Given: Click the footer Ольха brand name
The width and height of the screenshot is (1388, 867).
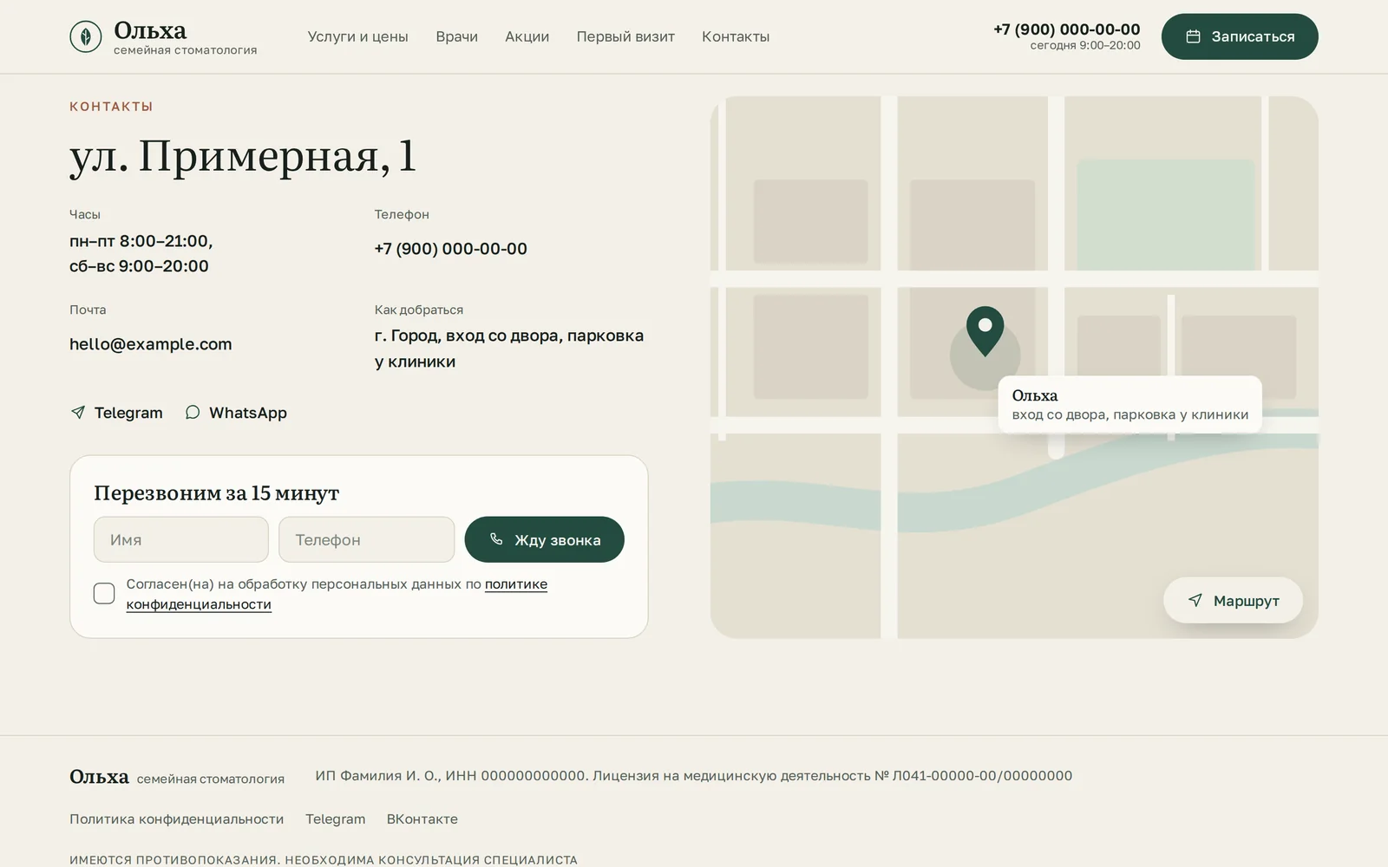Looking at the screenshot, I should (x=99, y=777).
